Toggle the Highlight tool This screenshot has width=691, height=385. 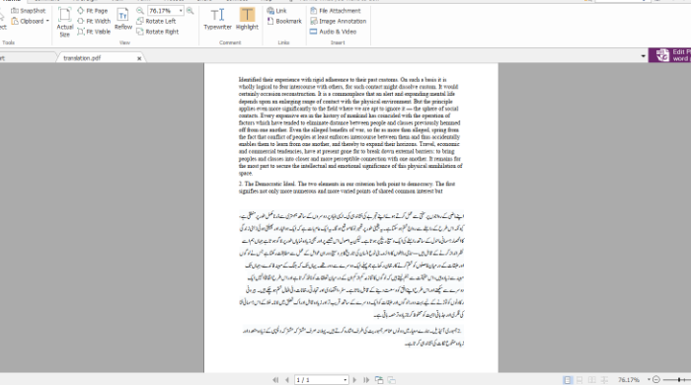pyautogui.click(x=247, y=19)
